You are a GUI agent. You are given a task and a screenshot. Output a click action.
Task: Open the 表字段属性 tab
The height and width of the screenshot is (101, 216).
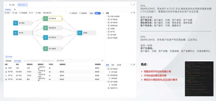[18, 61]
